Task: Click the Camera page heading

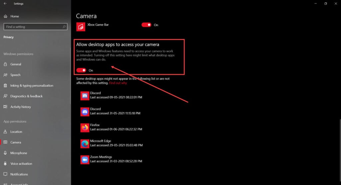Action: [86, 16]
